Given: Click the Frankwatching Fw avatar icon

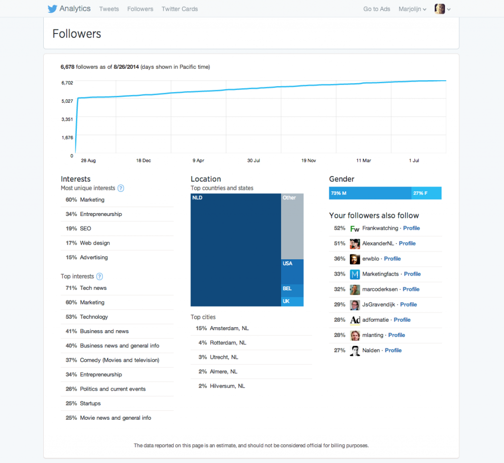Looking at the screenshot, I should pyautogui.click(x=354, y=228).
